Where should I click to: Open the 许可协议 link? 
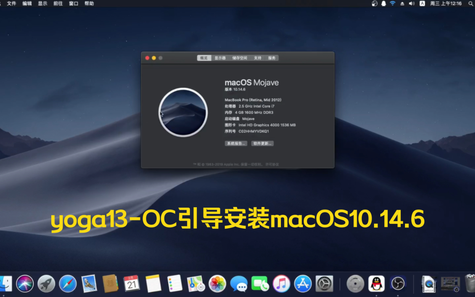coord(272,165)
